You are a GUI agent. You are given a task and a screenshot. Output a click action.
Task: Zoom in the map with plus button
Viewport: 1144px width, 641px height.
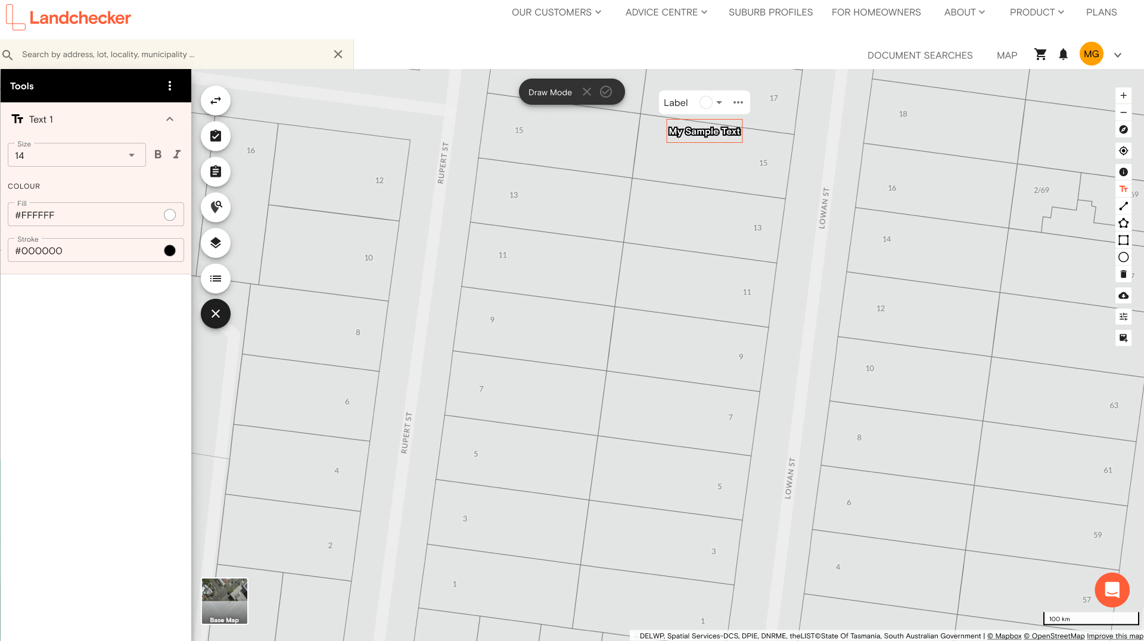coord(1123,95)
